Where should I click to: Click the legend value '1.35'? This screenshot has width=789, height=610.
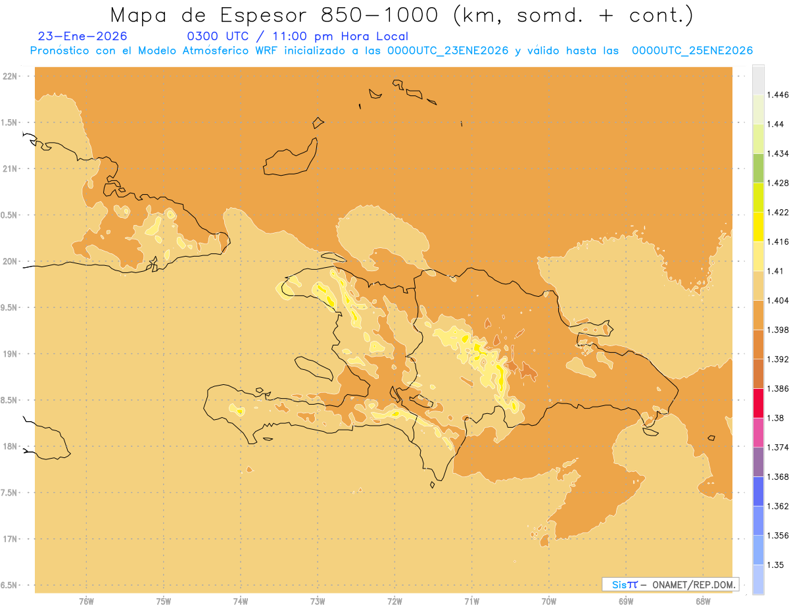coord(775,565)
